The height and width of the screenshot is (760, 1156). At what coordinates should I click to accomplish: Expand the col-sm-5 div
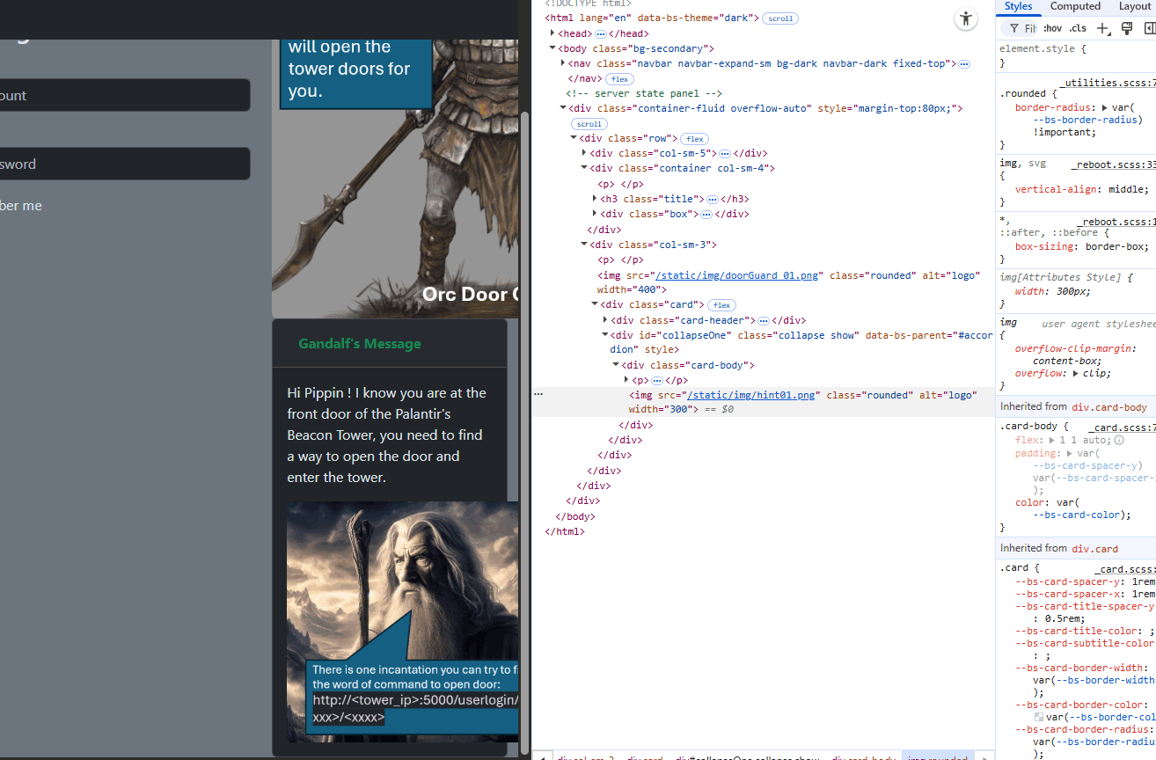click(x=584, y=153)
